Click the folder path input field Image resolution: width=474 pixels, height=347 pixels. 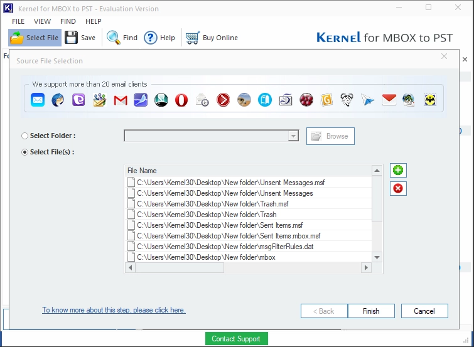coord(207,136)
